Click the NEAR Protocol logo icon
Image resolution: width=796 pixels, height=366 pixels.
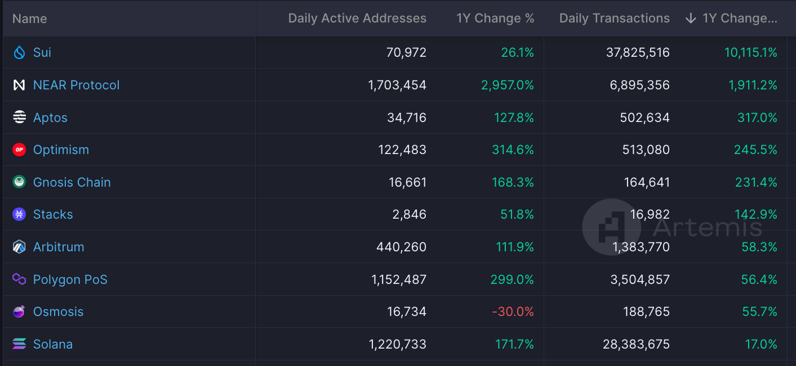(19, 85)
